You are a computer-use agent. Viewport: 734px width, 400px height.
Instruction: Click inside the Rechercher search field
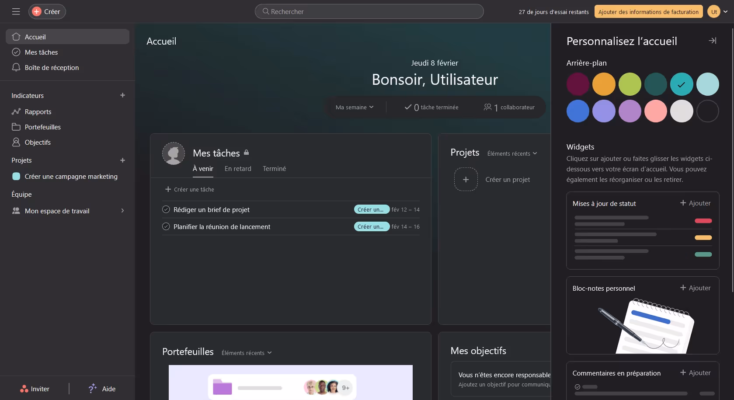tap(369, 11)
